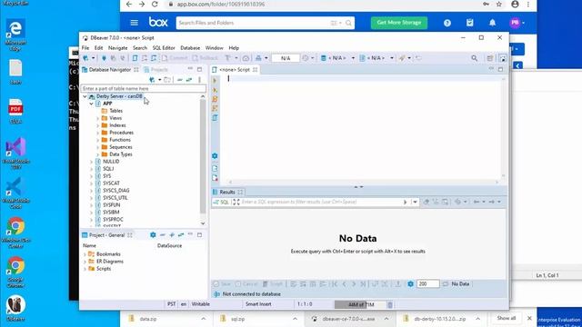The image size is (582, 327).
Task: Click the search magnifier icon in DBeaver toolbar
Action: 475,58
